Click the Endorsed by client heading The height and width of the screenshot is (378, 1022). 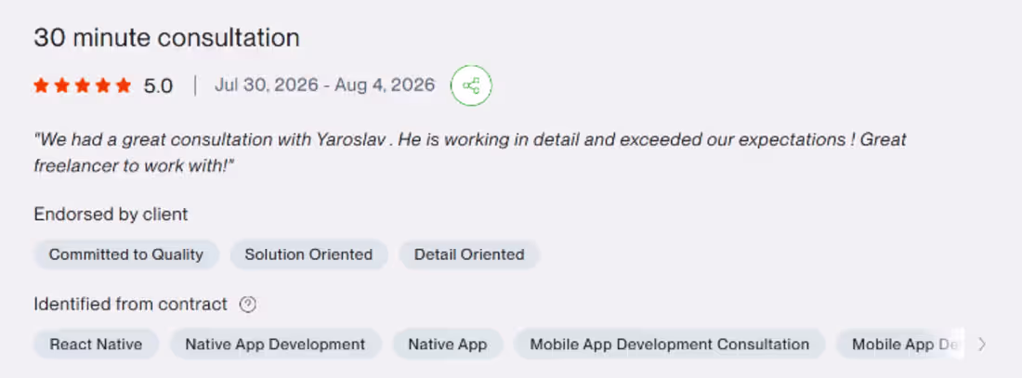coord(111,215)
